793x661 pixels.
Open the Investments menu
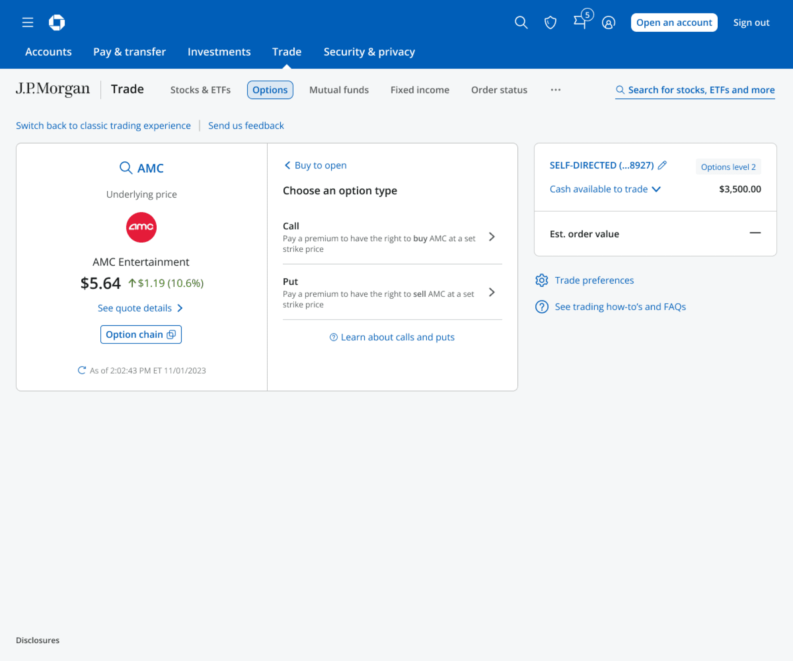click(219, 52)
